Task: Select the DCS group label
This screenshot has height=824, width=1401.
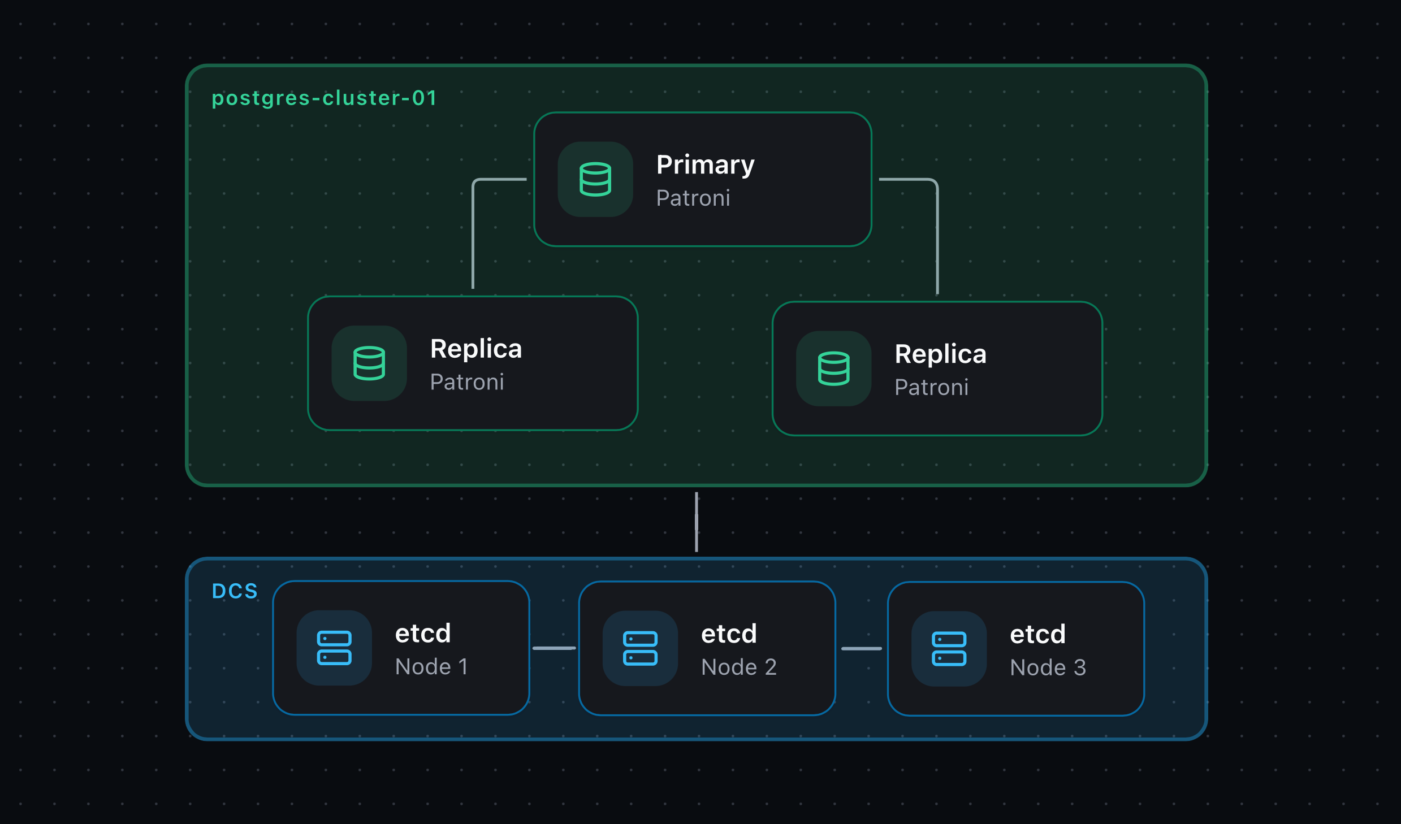Action: 235,591
